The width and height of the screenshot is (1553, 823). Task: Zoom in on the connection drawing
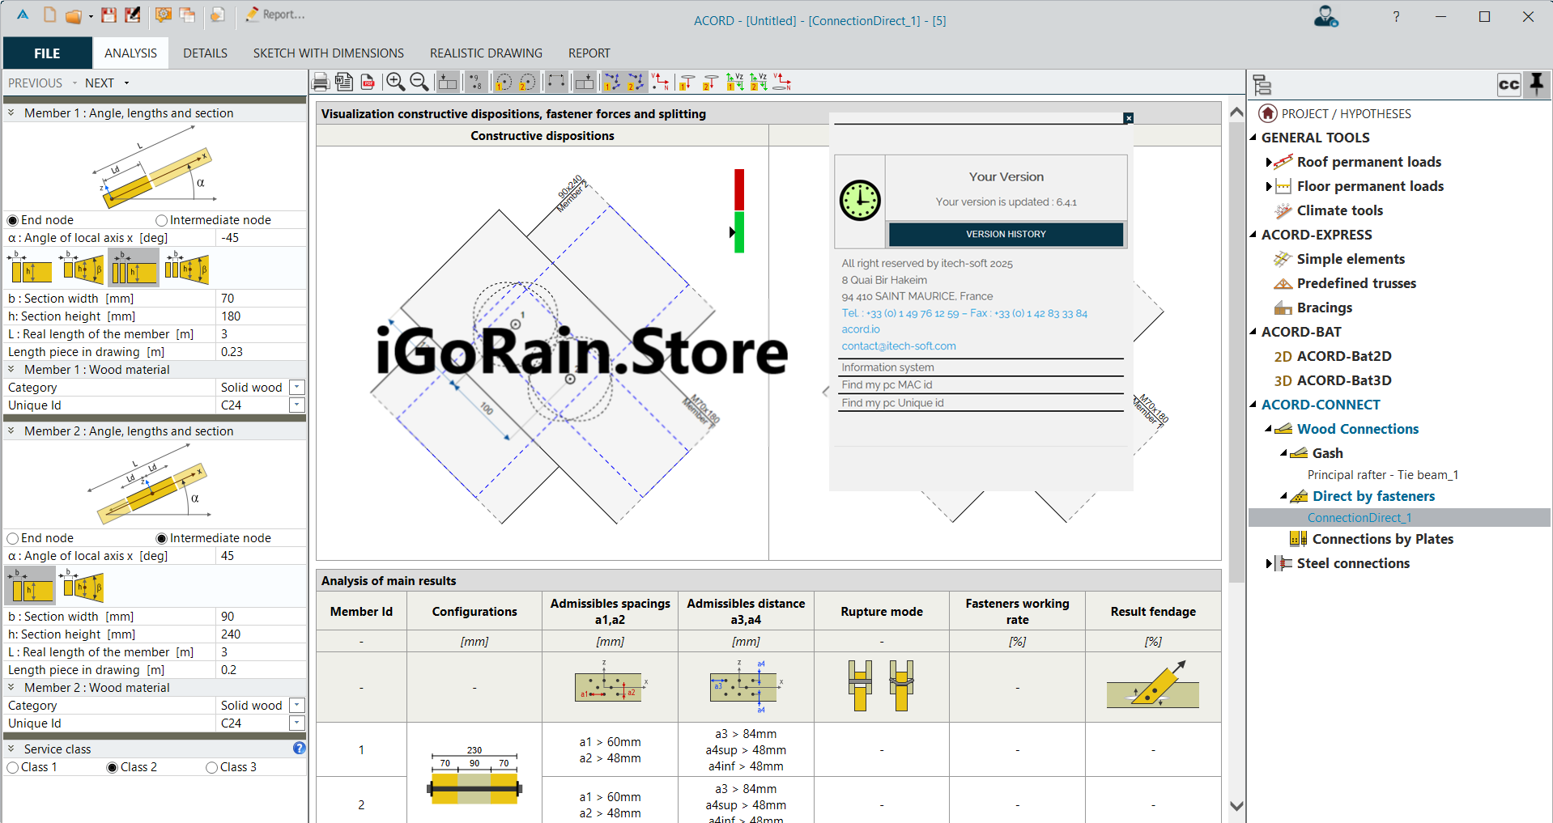pos(395,82)
